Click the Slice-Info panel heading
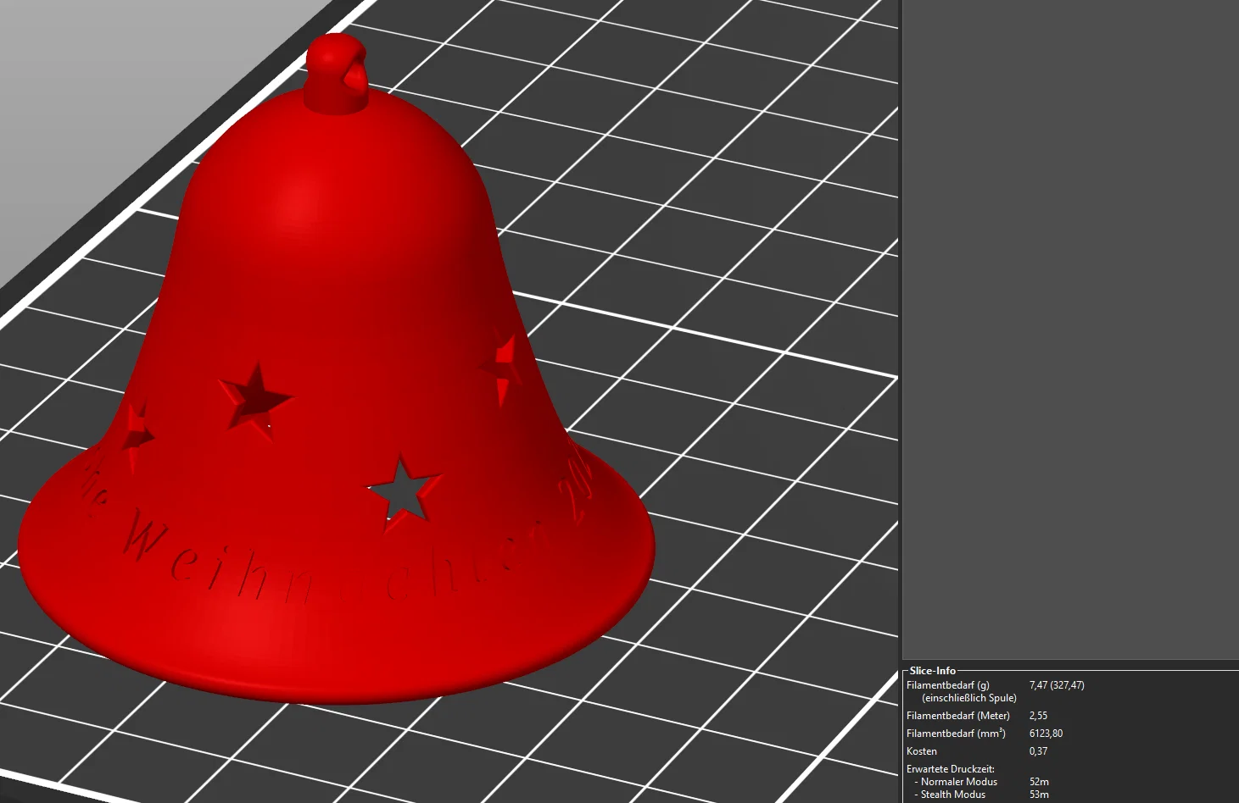The width and height of the screenshot is (1239, 803). [933, 670]
